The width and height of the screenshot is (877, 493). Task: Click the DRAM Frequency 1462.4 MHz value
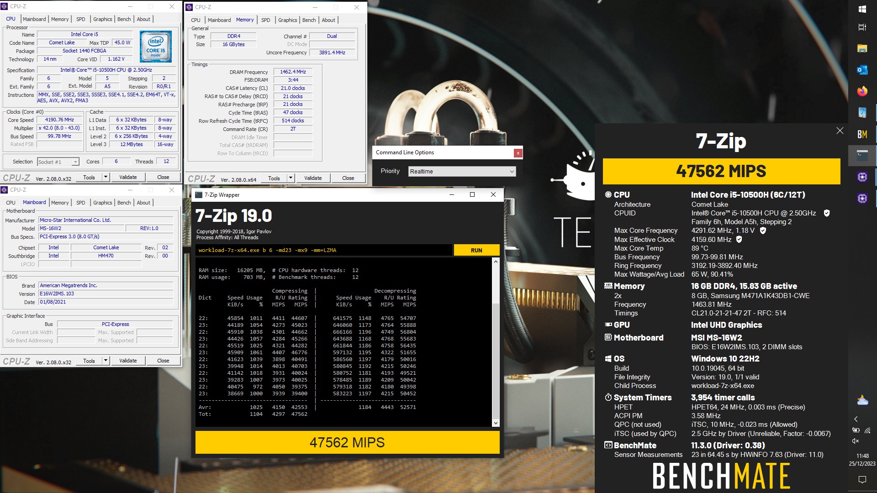click(293, 72)
